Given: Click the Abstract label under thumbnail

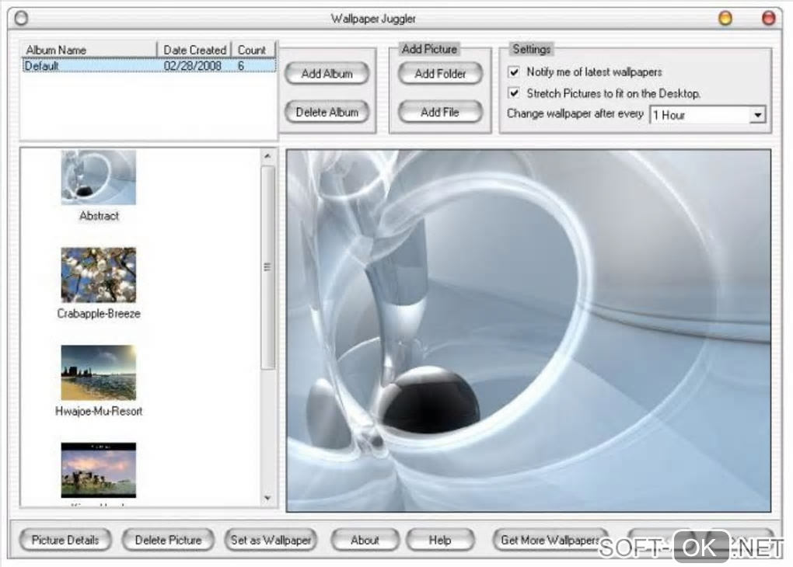Looking at the screenshot, I should coord(100,216).
